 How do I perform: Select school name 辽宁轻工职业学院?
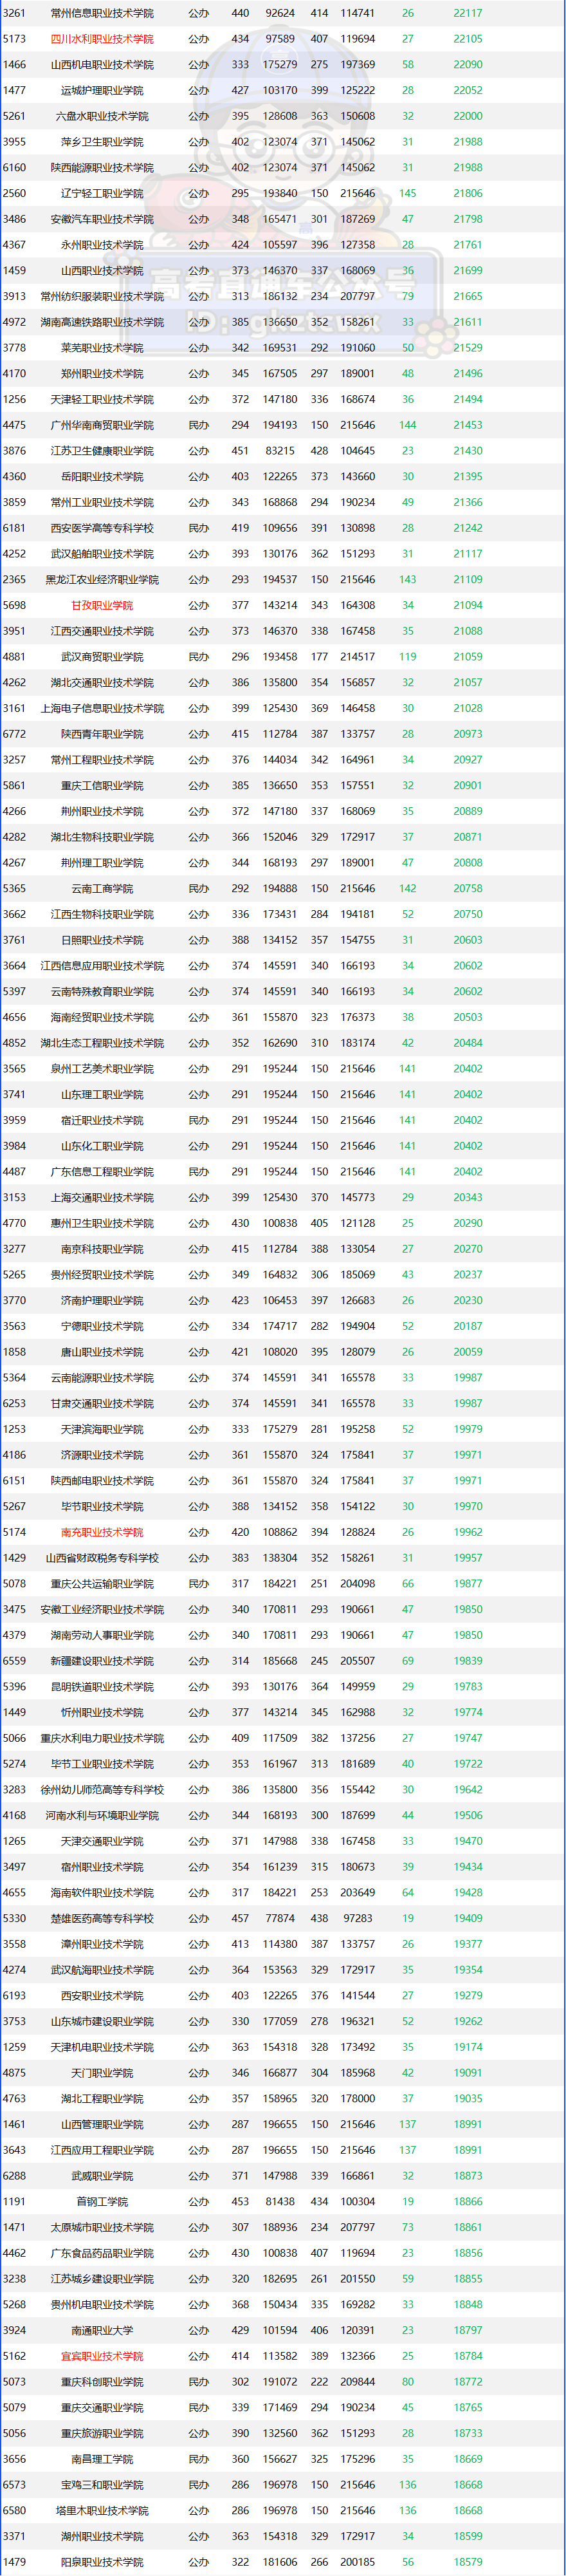(102, 193)
